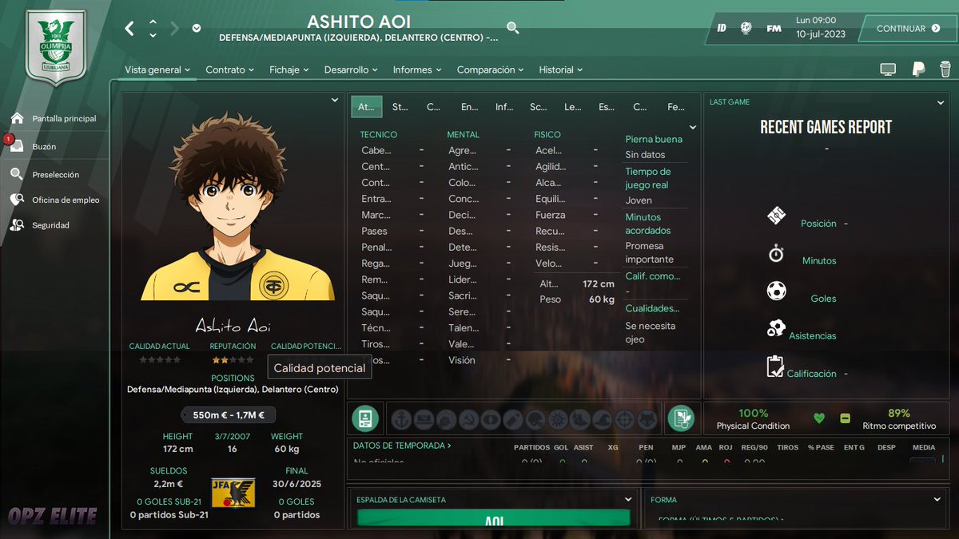The height and width of the screenshot is (539, 959).
Task: Open the Vista general dropdown menu
Action: (157, 70)
